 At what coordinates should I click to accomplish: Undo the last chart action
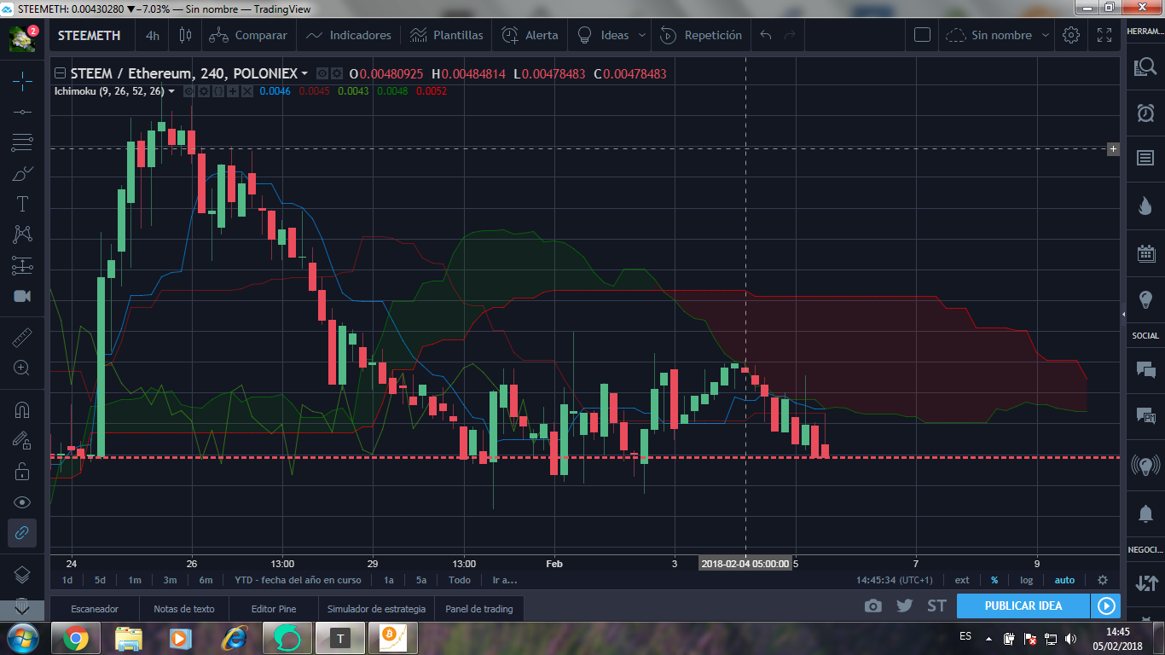[766, 35]
